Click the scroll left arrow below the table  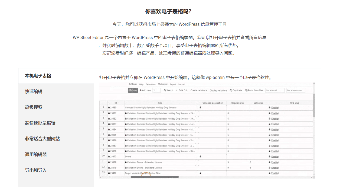pyautogui.click(x=101, y=177)
